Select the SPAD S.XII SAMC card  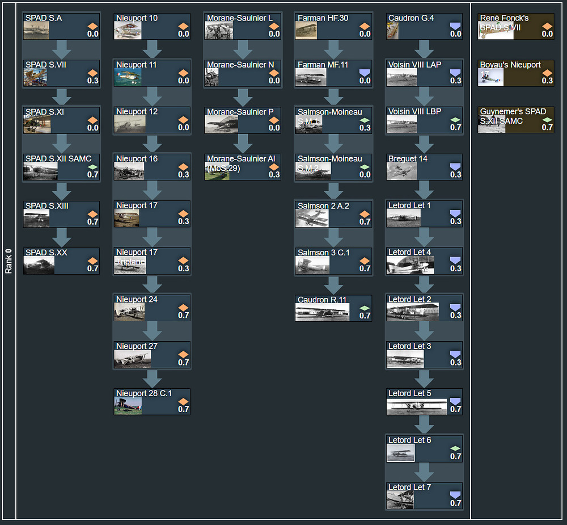tap(61, 167)
